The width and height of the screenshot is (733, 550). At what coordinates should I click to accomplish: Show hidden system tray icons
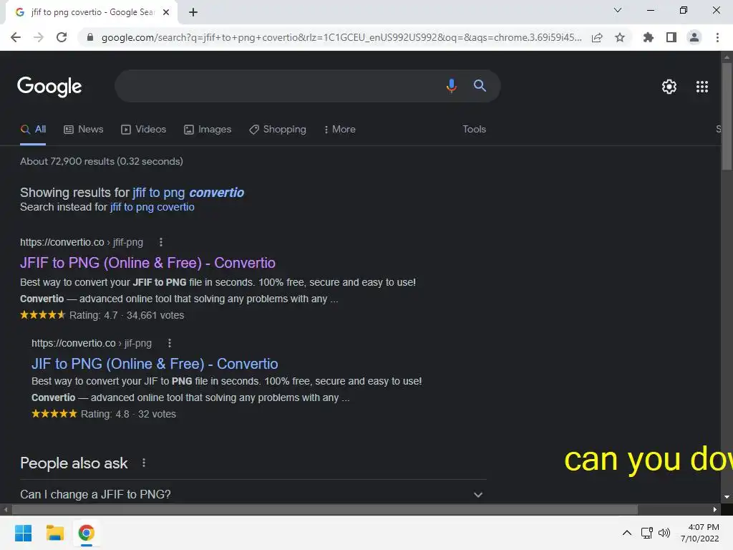[627, 533]
